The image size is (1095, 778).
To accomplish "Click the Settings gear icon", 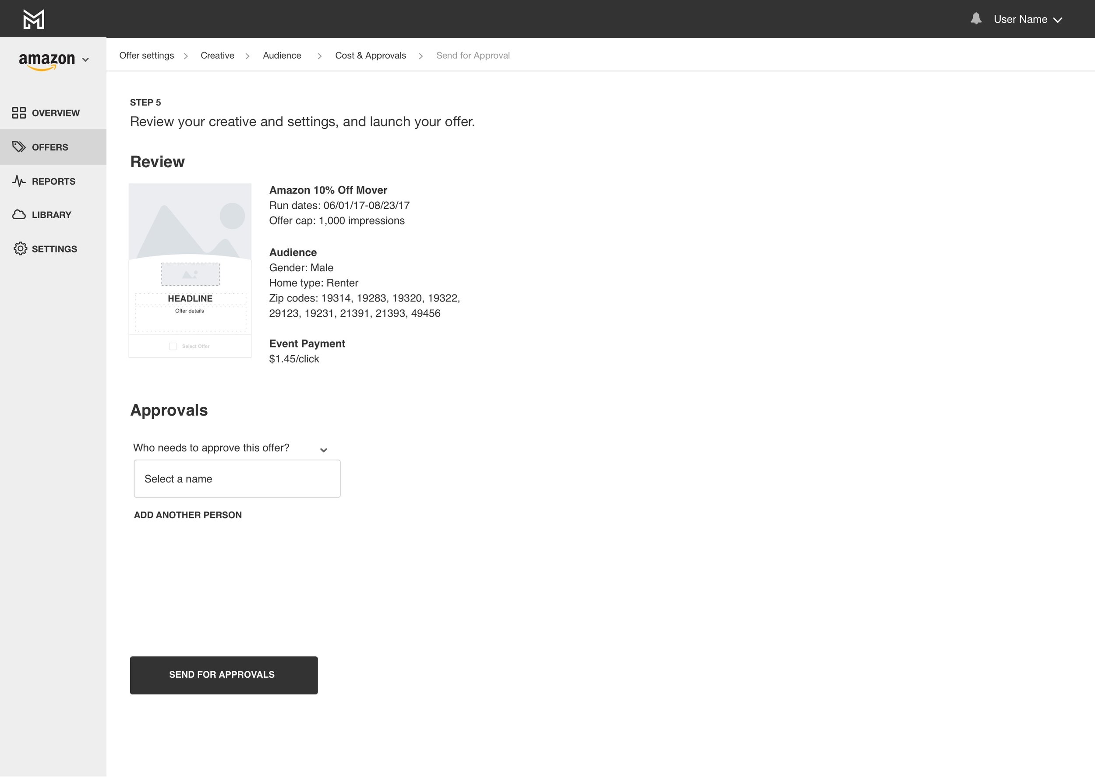I will [x=20, y=249].
